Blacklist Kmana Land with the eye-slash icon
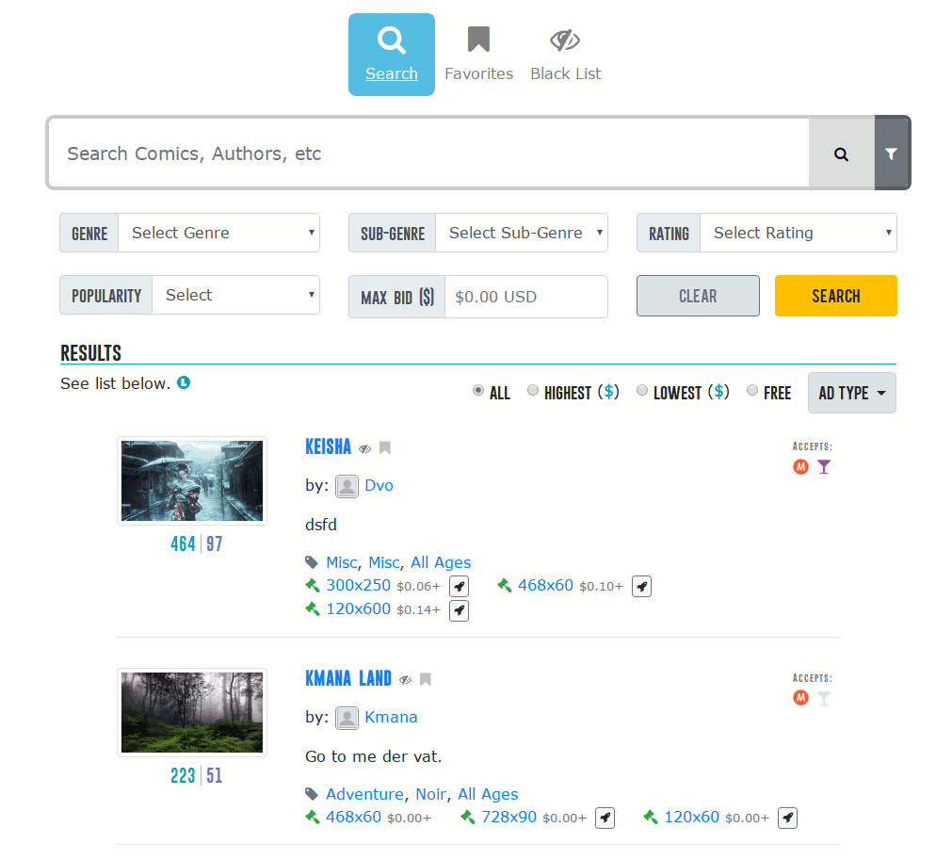The image size is (952, 859). click(x=405, y=680)
